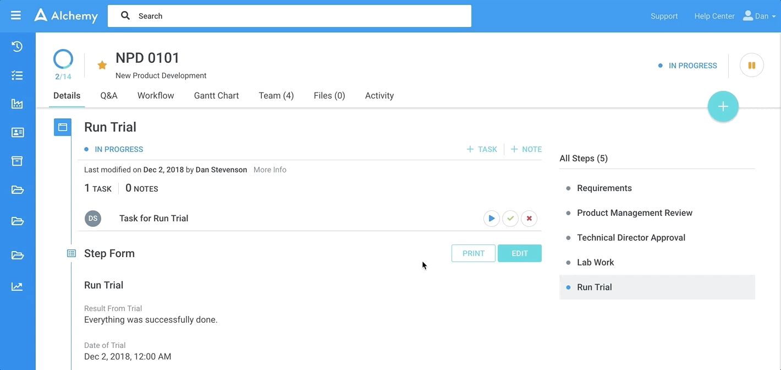
Task: Select the Lab Work step
Action: tap(596, 263)
